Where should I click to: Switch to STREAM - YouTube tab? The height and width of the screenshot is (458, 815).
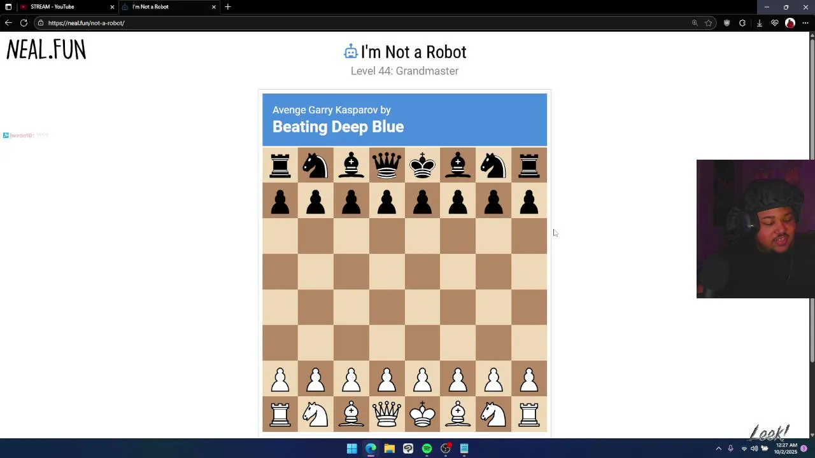[x=67, y=7]
